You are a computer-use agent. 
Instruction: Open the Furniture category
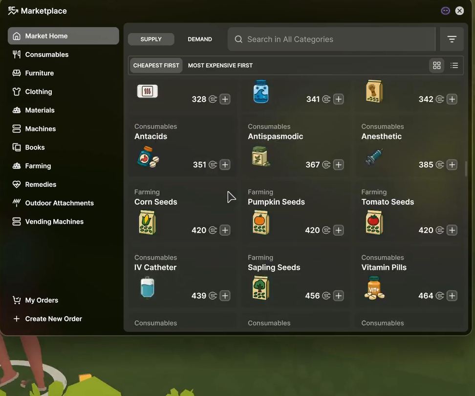(x=64, y=73)
